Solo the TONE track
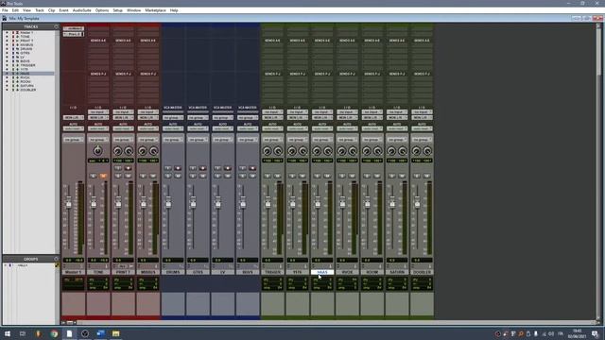This screenshot has width=605, height=340. (94, 176)
